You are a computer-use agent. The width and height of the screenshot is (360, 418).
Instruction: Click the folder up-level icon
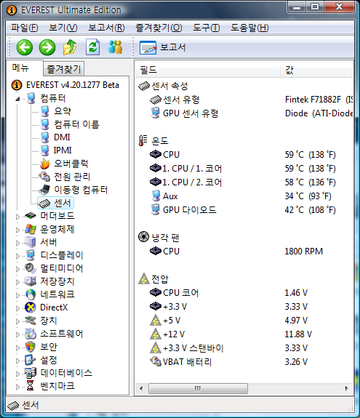[70, 47]
